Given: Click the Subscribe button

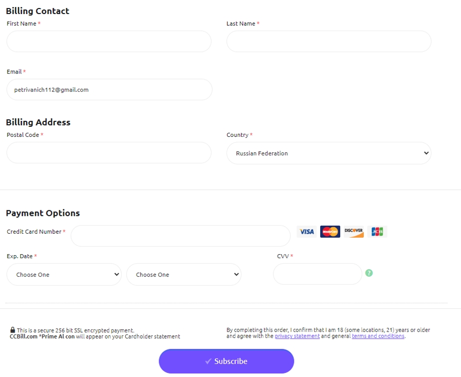Looking at the screenshot, I should tap(227, 361).
